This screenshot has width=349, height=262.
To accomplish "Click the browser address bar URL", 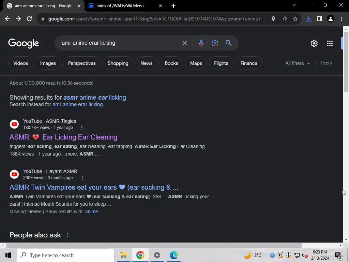I will (156, 19).
